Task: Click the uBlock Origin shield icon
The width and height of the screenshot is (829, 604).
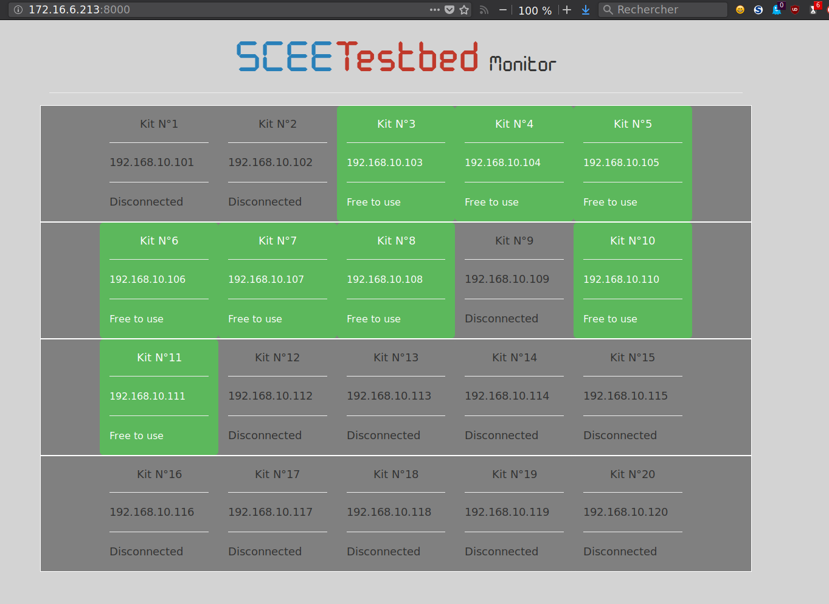Action: pos(795,10)
